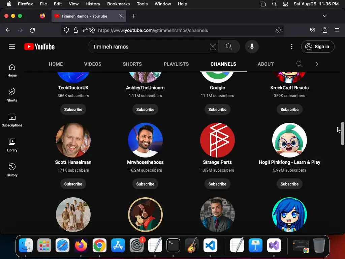
Task: Switch to the ABOUT channel tab
Action: tap(265, 64)
